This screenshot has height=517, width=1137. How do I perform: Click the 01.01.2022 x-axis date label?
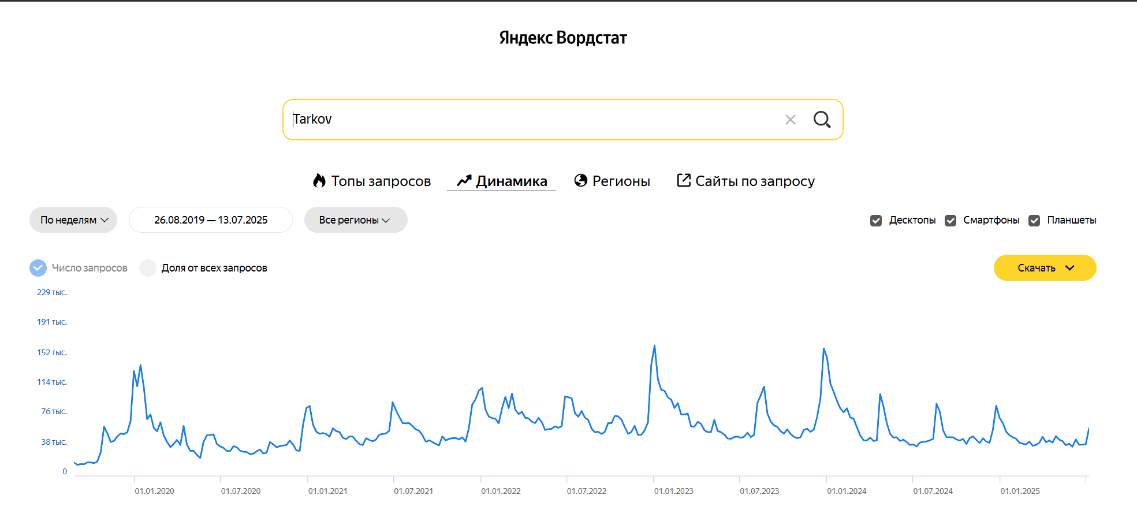click(x=501, y=491)
